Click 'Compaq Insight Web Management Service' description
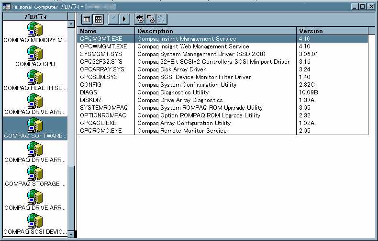 pyautogui.click(x=193, y=46)
